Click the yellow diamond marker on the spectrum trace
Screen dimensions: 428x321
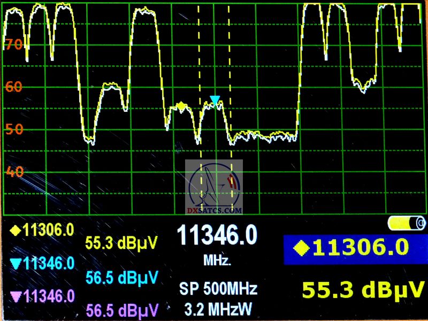181,106
